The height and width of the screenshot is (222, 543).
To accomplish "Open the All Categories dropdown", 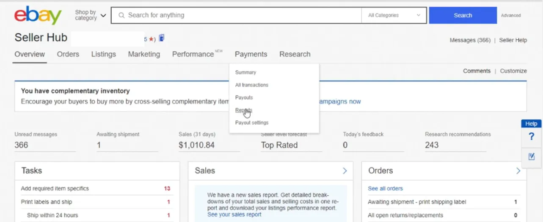I will (394, 15).
